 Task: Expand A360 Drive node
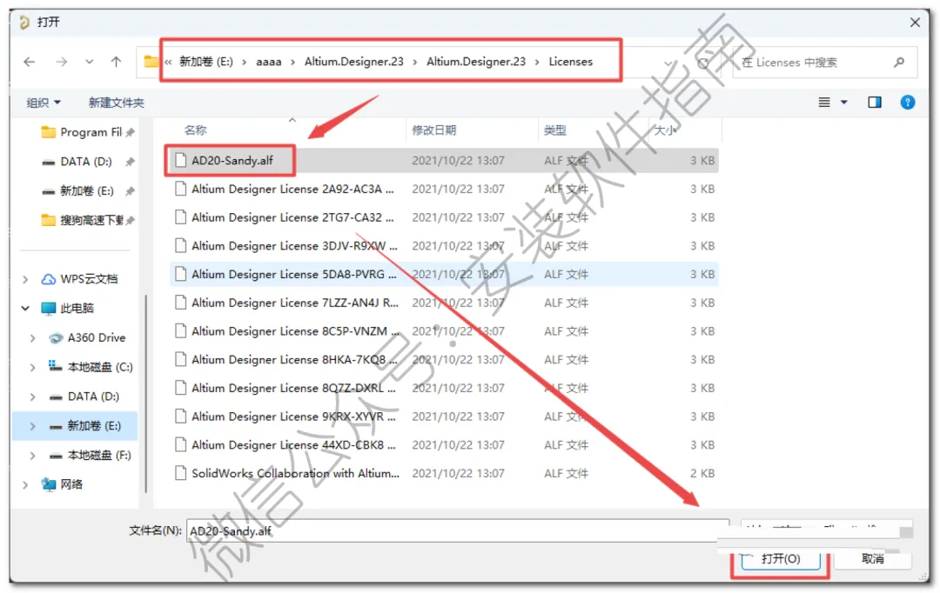32,338
